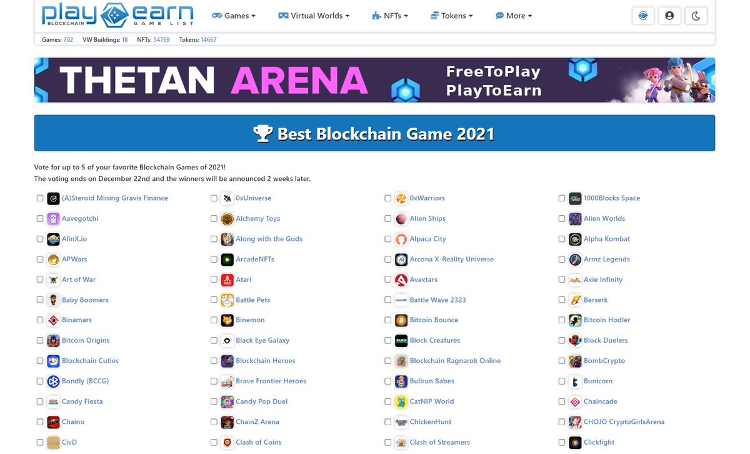Select the 0xWarriors checkbox
This screenshot has width=750, height=454.
pyautogui.click(x=388, y=198)
